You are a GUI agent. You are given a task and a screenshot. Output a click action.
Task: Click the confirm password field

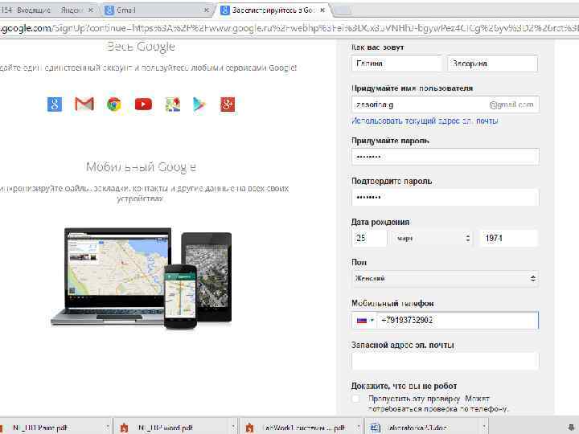point(445,198)
